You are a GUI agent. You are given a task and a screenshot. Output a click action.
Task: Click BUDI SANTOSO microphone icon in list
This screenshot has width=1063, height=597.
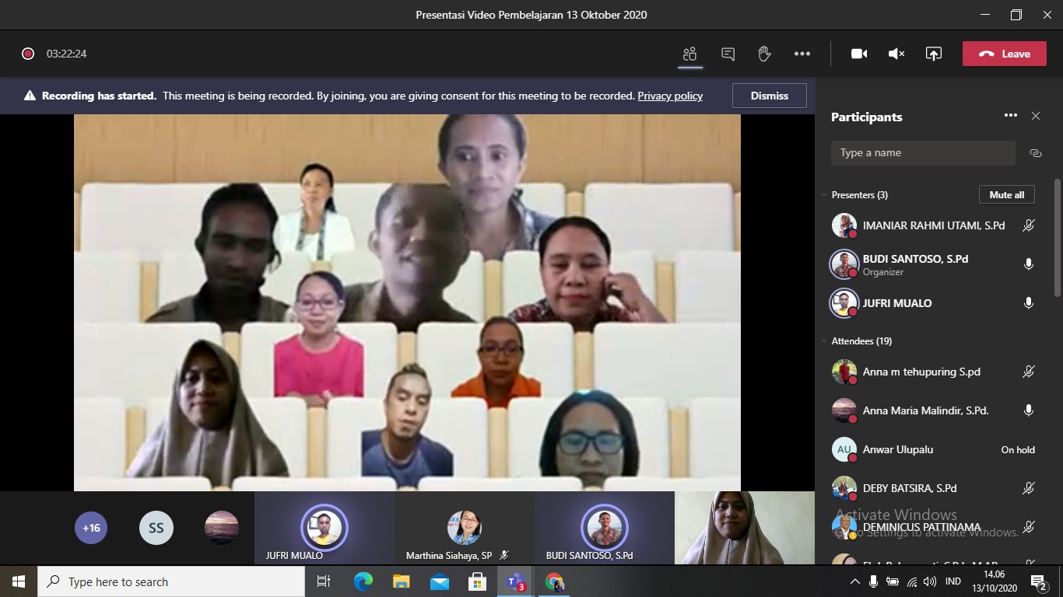(1029, 264)
